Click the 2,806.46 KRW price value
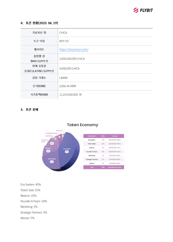Screen dimensions: 173x242 point(68,86)
